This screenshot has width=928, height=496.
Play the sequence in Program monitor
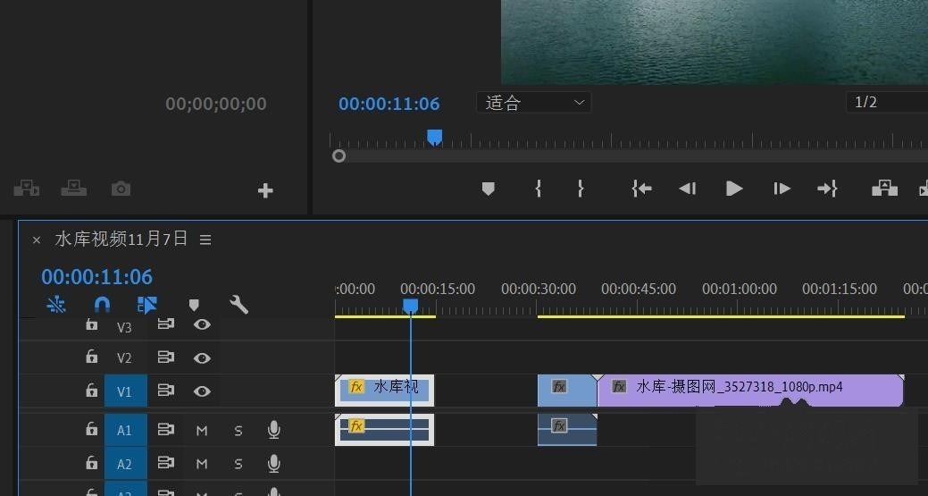pos(734,189)
